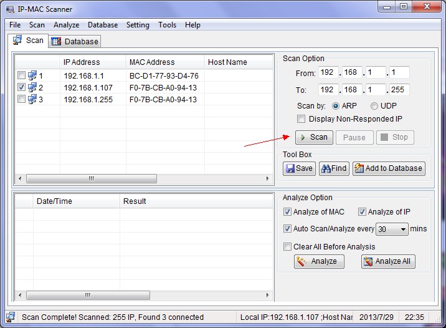Screen dimensions: 446x328
Task: Click the wand icon on Analyze button
Action: 301,261
